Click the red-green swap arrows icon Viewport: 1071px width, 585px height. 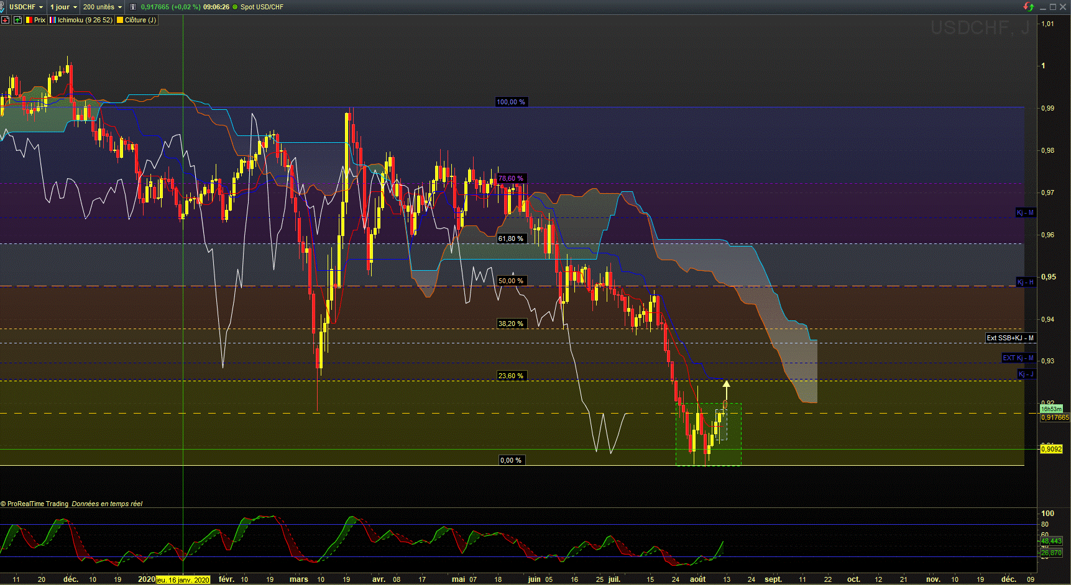1029,7
